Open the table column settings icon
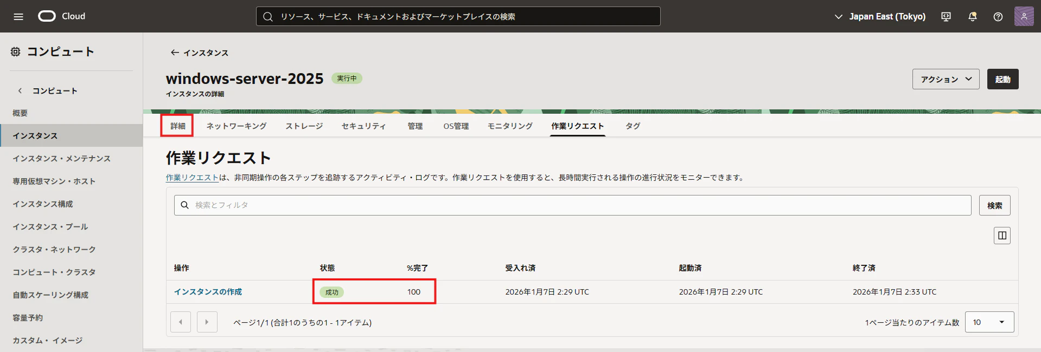Viewport: 1041px width, 352px height. pos(1002,236)
